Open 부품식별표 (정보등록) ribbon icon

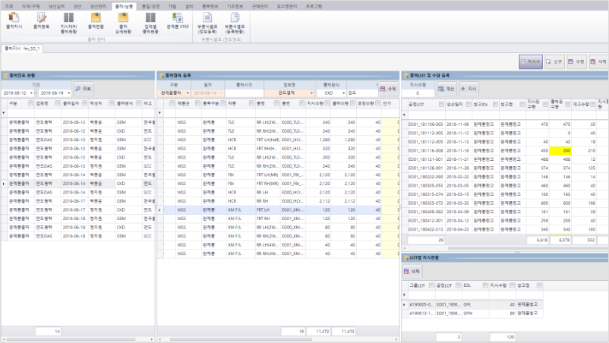(207, 23)
